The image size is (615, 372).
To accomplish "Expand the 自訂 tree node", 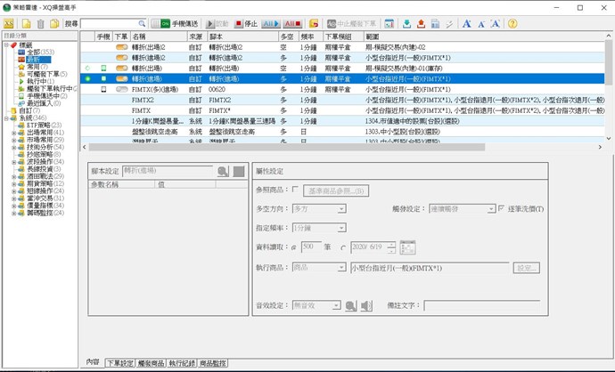I will [x=4, y=110].
